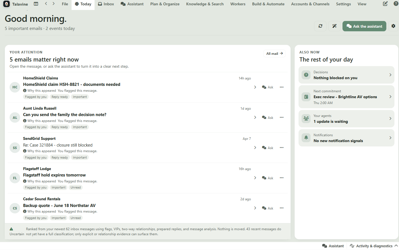Click the Notifications bell icon

[x=306, y=138]
